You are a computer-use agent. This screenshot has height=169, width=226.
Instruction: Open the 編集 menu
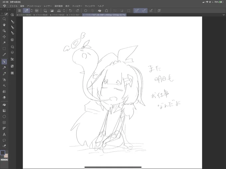pos(22,6)
